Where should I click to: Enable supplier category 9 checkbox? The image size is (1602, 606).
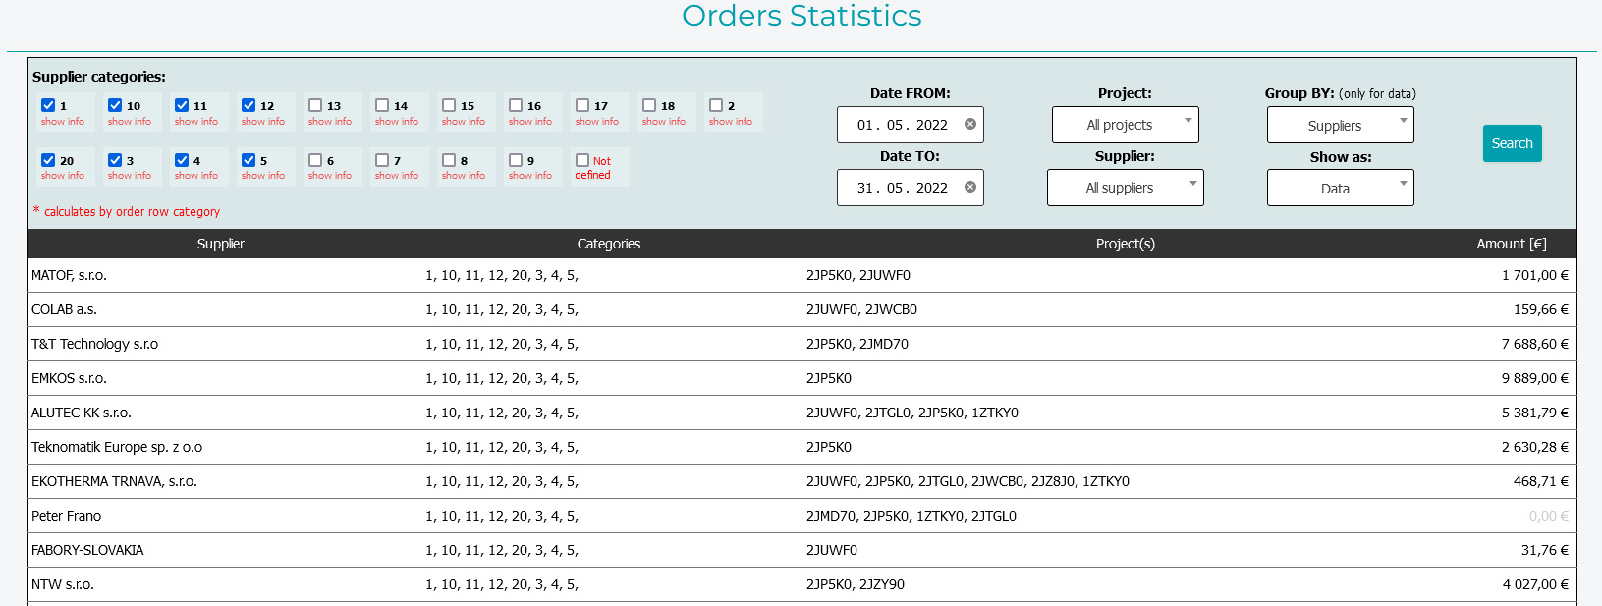tap(516, 160)
